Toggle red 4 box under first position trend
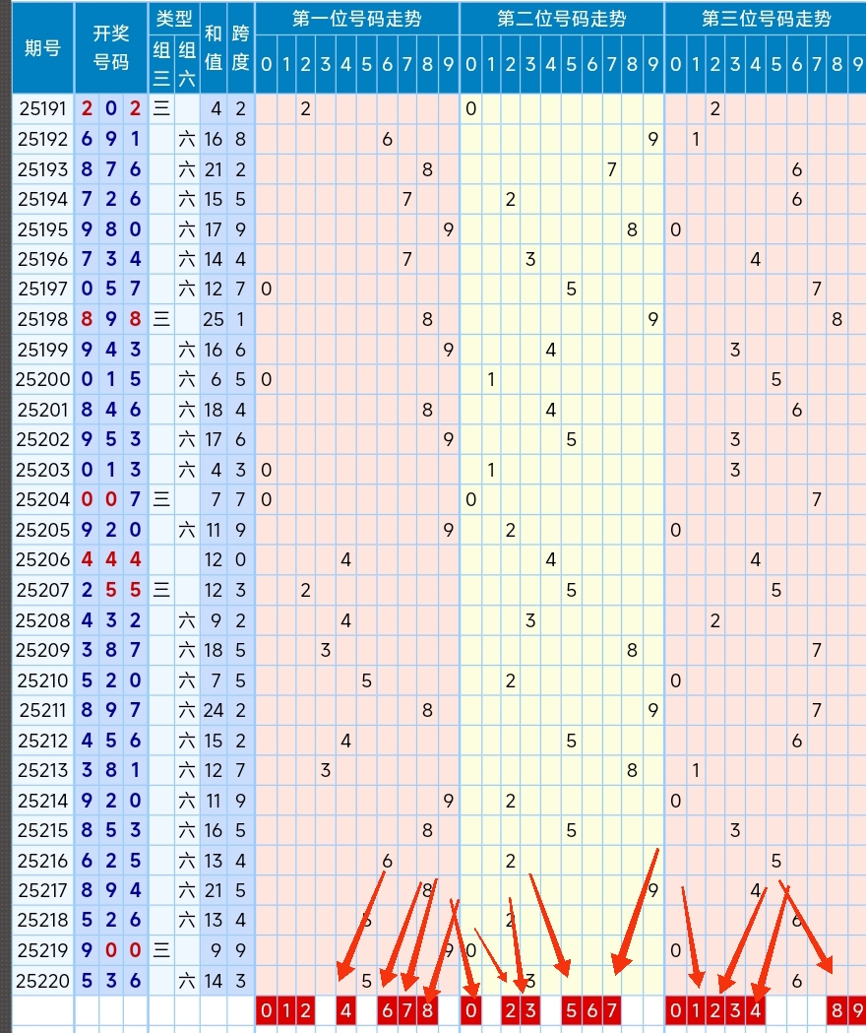 [x=345, y=1010]
